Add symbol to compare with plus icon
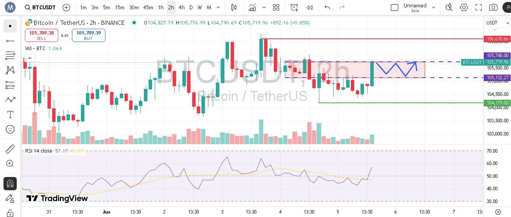 (66, 7)
